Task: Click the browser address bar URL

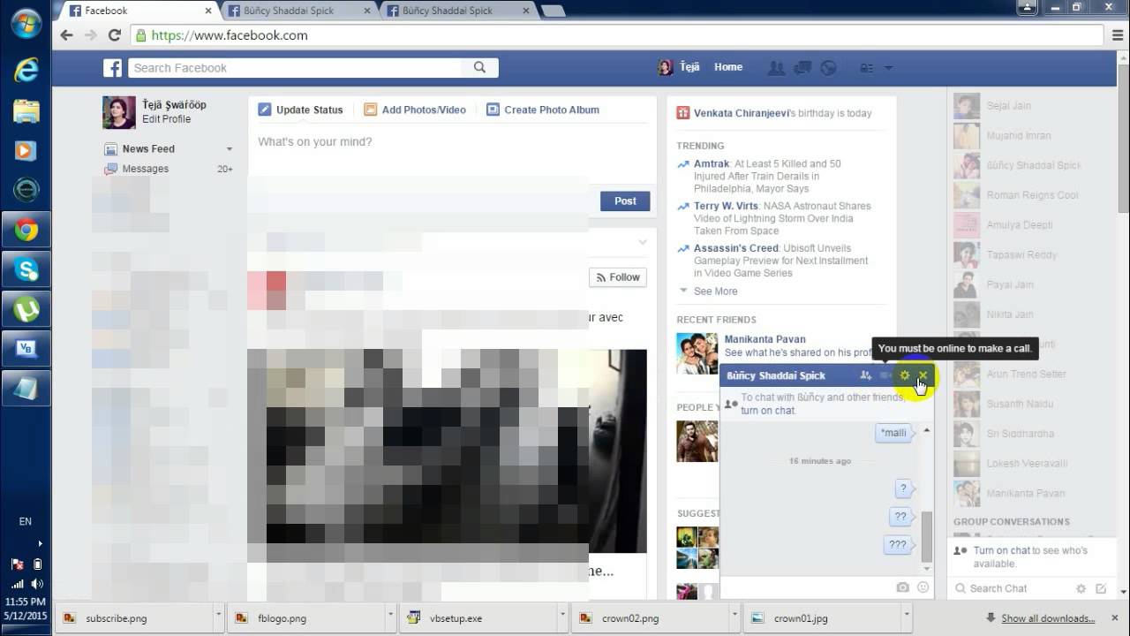Action: tap(230, 35)
